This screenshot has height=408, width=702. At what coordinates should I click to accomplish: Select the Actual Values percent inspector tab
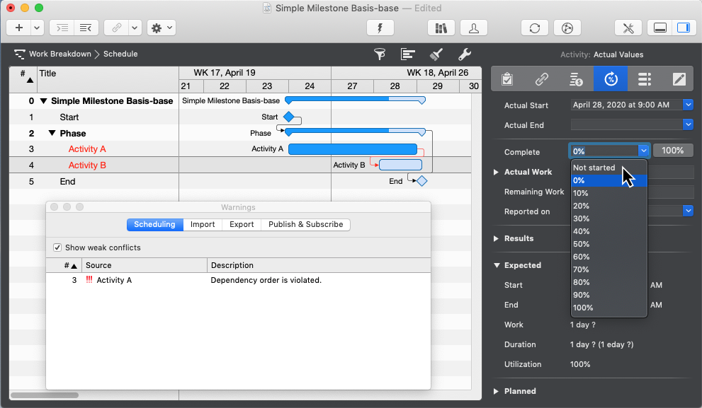pyautogui.click(x=610, y=78)
